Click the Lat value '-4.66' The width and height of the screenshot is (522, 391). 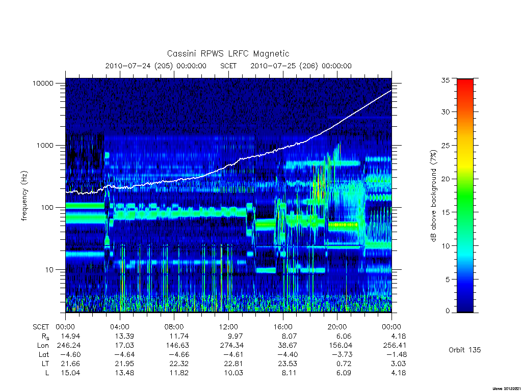[x=178, y=354]
